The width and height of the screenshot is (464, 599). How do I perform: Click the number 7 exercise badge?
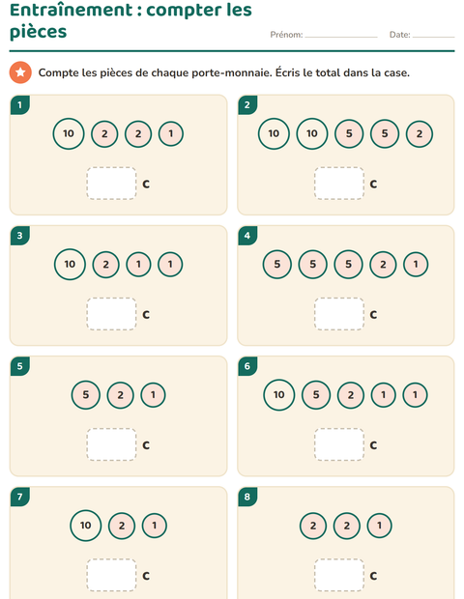tap(20, 497)
